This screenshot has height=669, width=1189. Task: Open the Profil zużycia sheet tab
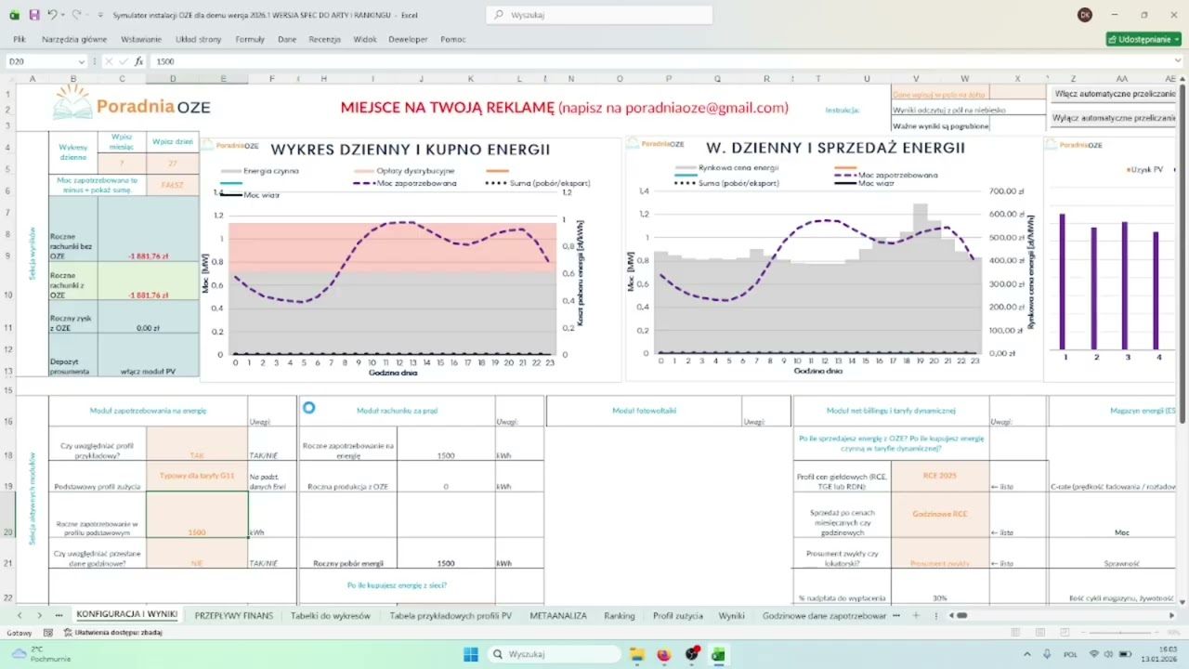678,615
